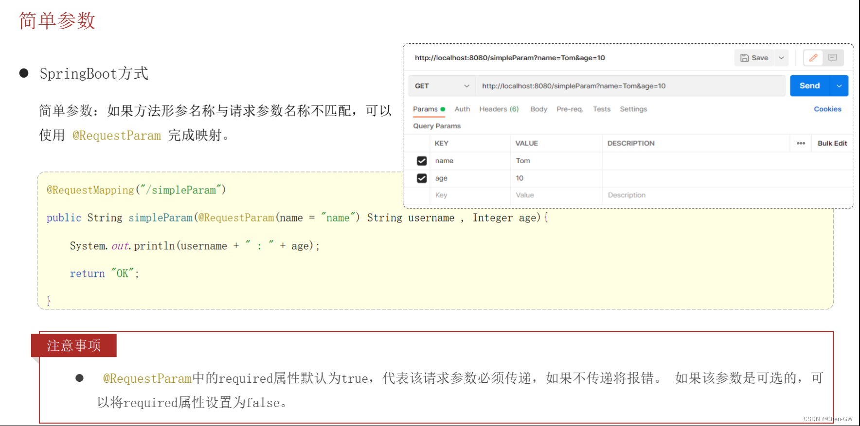Click the Query Params label
The height and width of the screenshot is (426, 860).
pos(437,126)
